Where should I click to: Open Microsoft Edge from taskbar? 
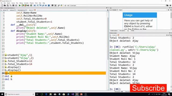[x=46, y=94]
